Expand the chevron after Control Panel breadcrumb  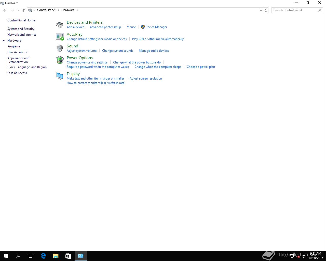(x=58, y=10)
